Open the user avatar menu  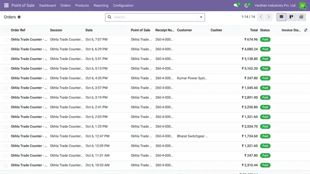click(x=303, y=5)
